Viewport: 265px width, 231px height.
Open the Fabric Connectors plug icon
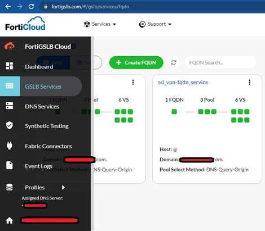pyautogui.click(x=10, y=146)
